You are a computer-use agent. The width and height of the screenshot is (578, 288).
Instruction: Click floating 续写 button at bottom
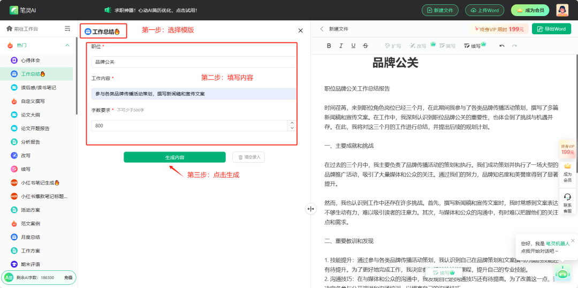coord(444,273)
